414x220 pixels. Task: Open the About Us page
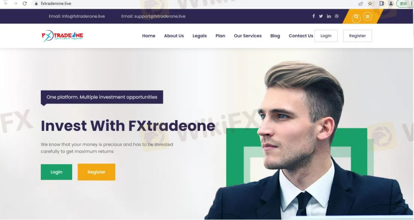tap(174, 36)
